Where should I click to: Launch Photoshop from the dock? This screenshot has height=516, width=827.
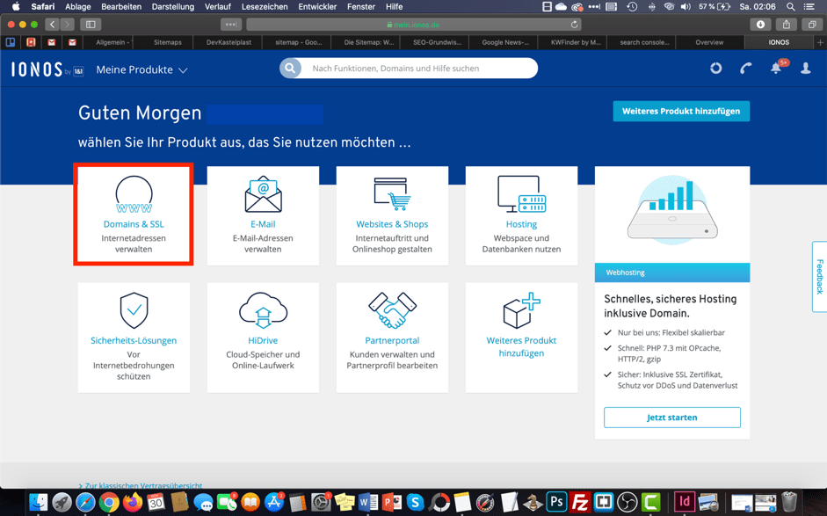click(555, 502)
